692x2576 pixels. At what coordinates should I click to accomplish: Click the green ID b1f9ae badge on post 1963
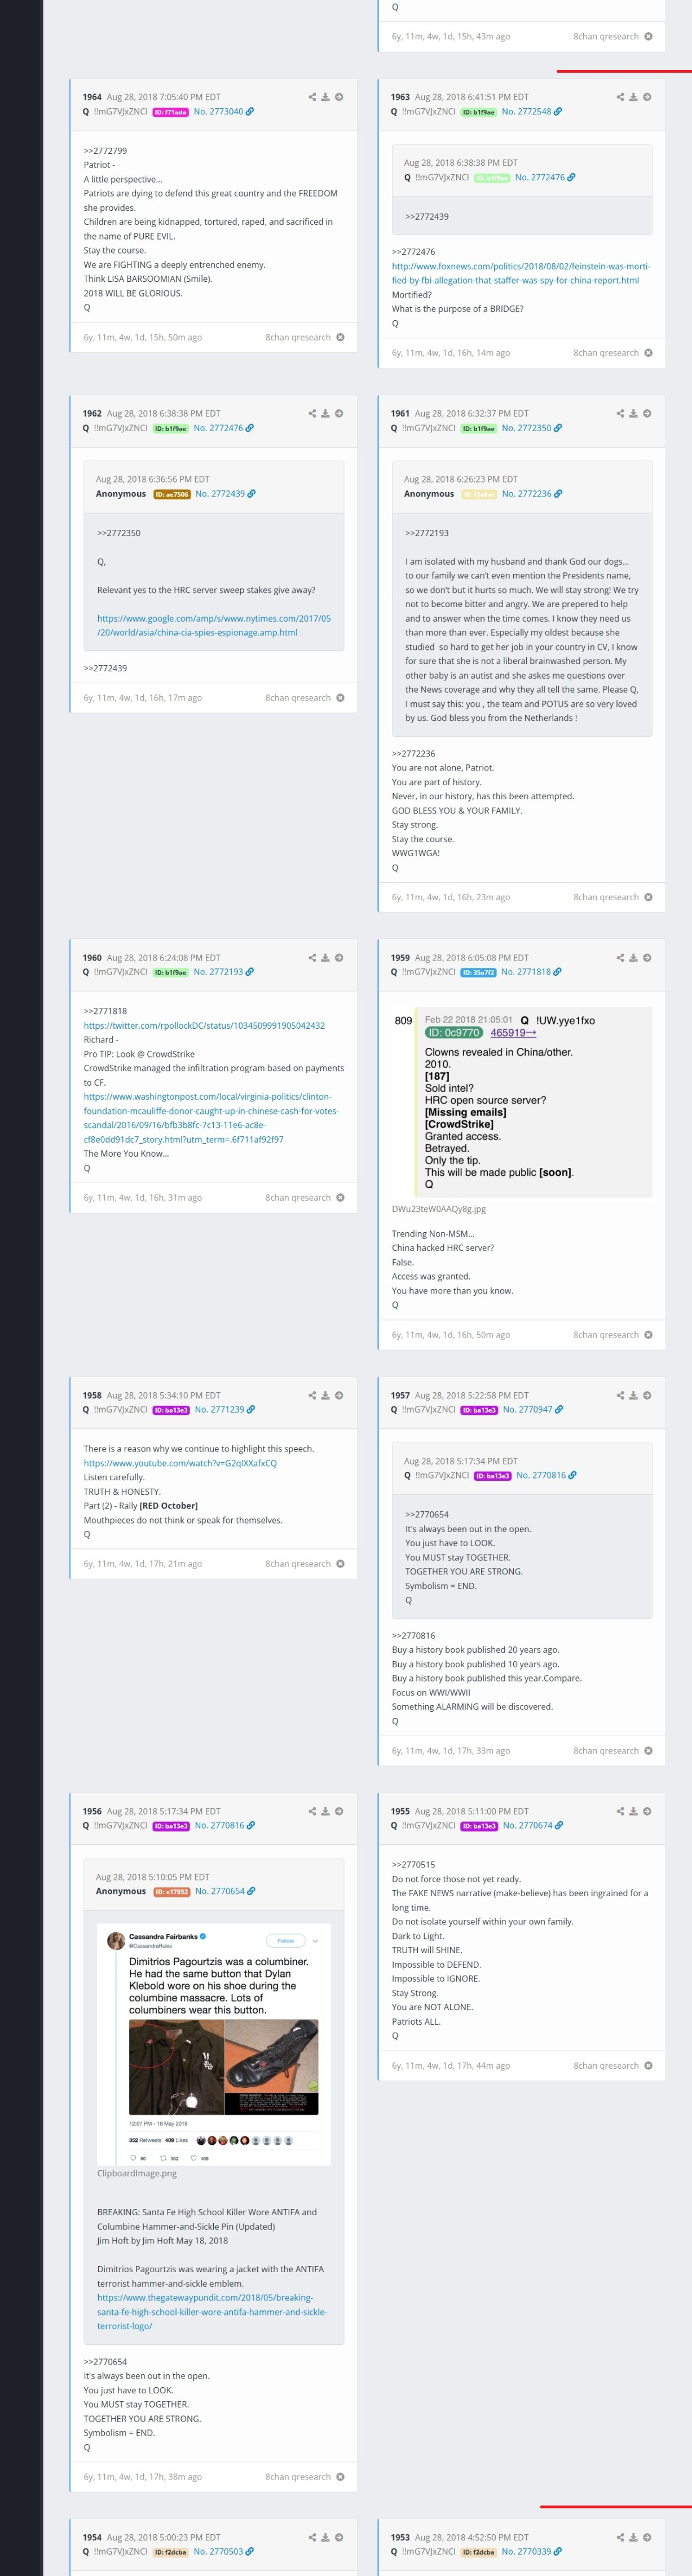click(479, 112)
